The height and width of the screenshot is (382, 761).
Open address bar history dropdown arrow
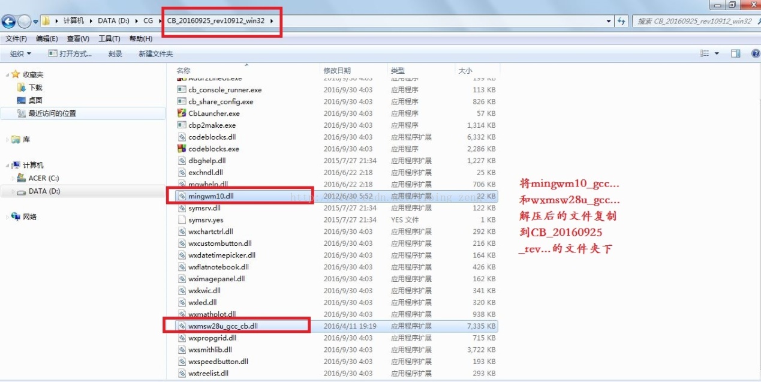pos(609,21)
